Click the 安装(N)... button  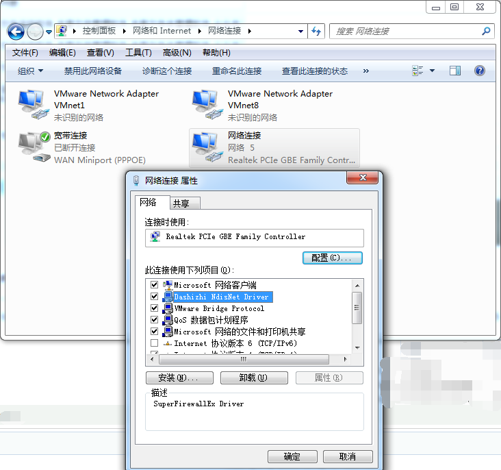coord(179,378)
